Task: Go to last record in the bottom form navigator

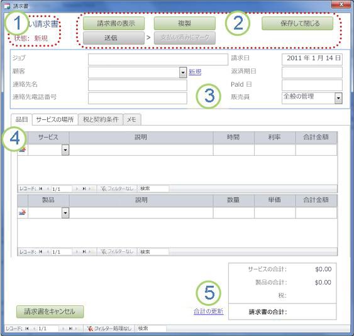Action: (70, 328)
